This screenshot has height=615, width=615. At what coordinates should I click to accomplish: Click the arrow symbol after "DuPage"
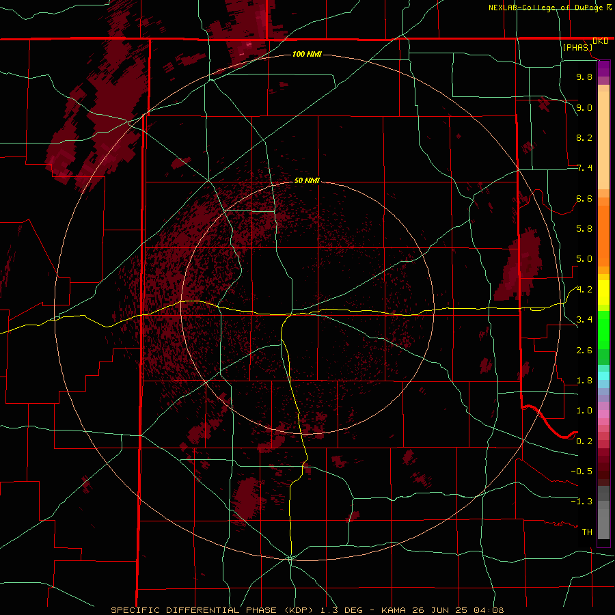click(x=609, y=8)
